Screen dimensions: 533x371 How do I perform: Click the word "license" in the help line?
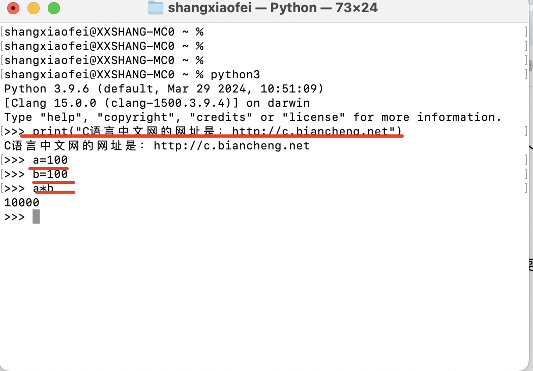313,117
